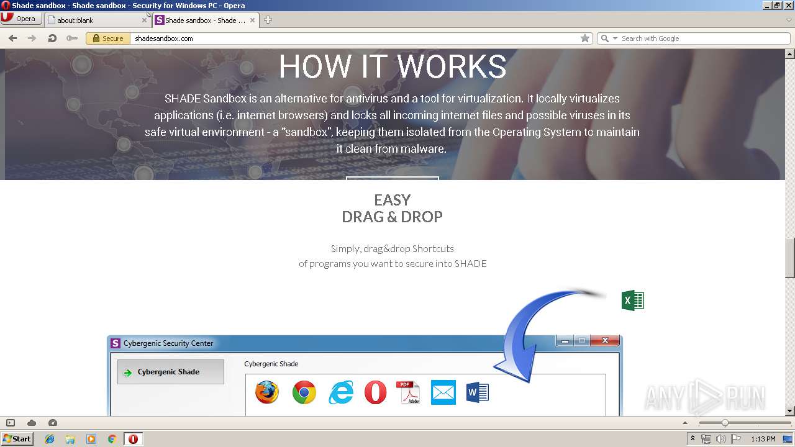Image resolution: width=795 pixels, height=447 pixels.
Task: Open the password wand key icon
Action: pyautogui.click(x=72, y=38)
